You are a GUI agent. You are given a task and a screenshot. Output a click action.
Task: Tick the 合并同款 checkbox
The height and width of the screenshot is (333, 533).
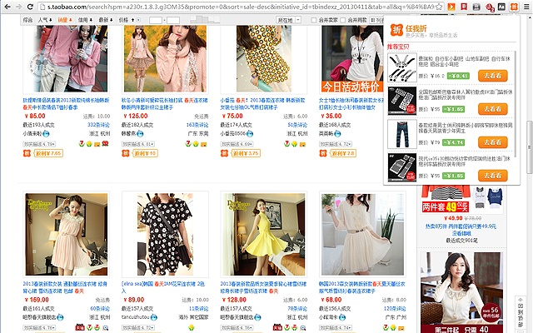click(342, 20)
